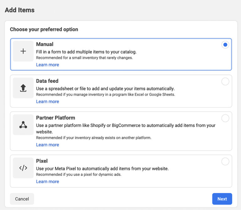241x210 pixels.
Task: Click the "Use your Meta Pixel" description text
Action: (x=102, y=169)
